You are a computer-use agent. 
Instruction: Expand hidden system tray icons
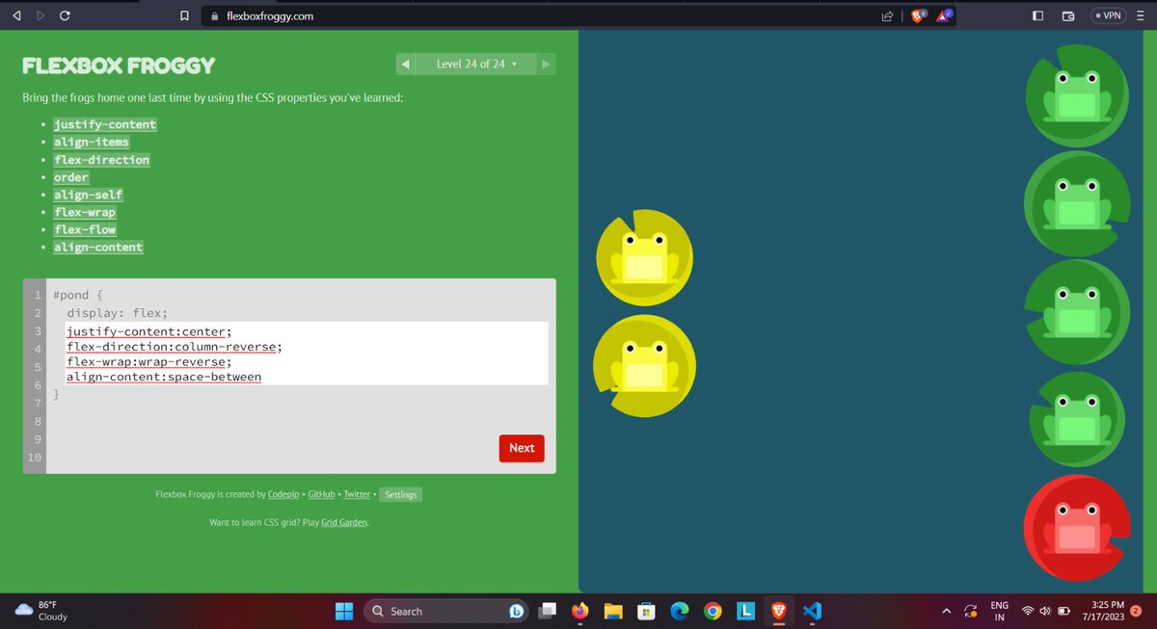click(946, 611)
